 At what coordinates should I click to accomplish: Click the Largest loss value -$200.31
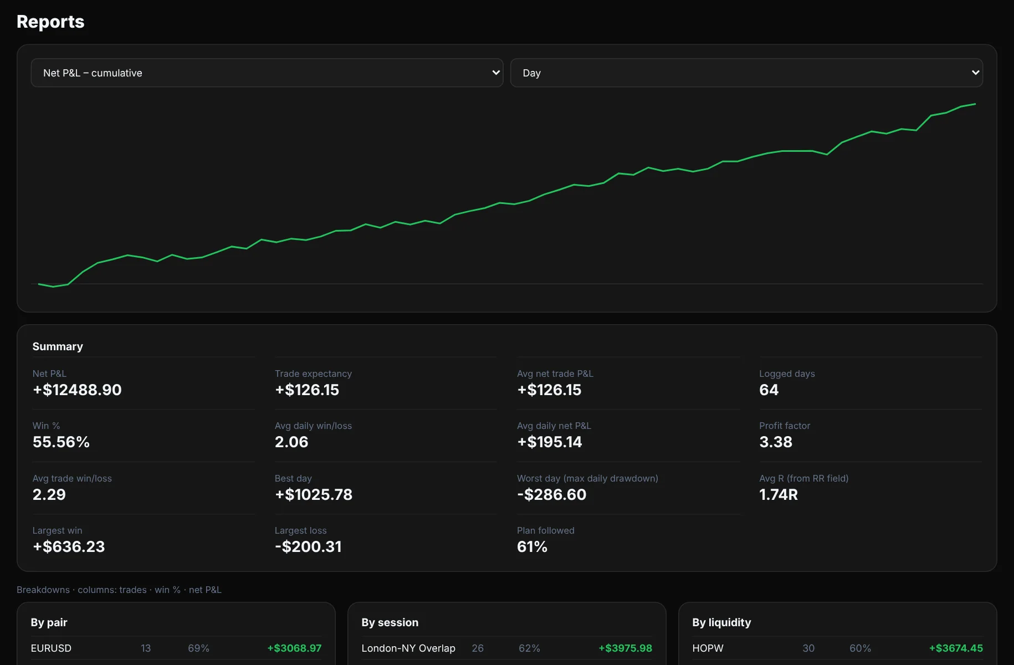[308, 547]
